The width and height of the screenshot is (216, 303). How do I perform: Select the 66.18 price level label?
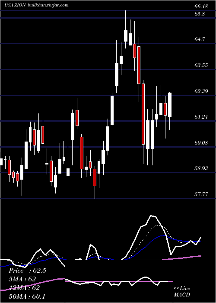[201, 6]
